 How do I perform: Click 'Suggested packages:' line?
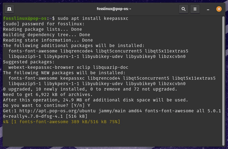[x=29, y=62]
